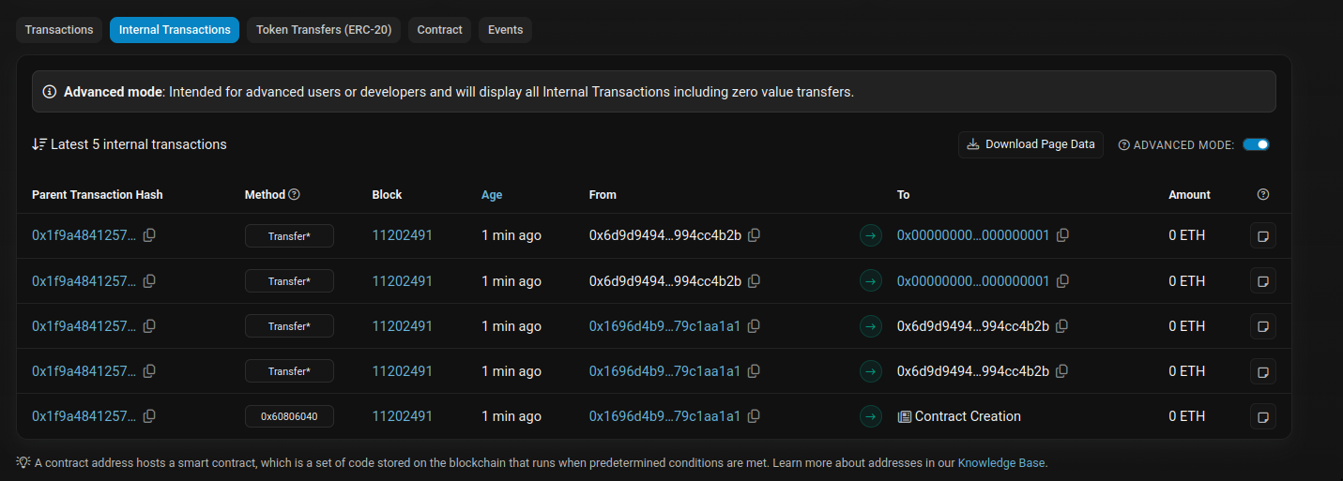Screen dimensions: 1343x481
Task: Copy From address 0x6d9d9494 in the first row
Action: (754, 235)
